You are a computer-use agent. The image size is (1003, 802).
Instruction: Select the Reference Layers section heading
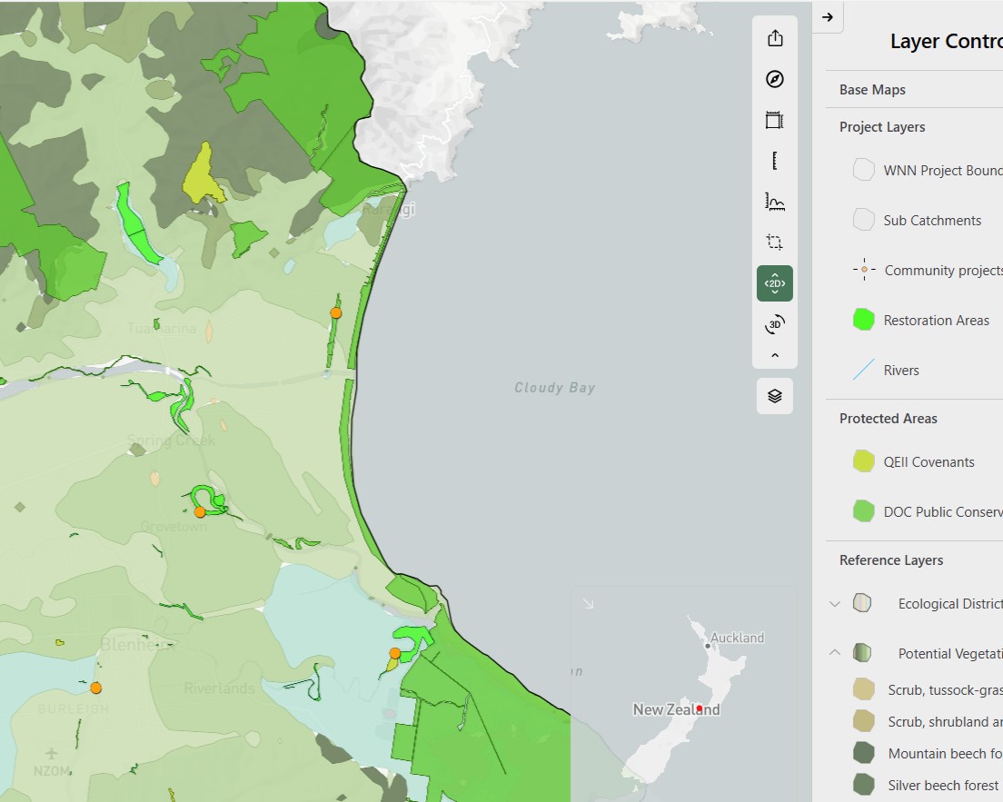(891, 559)
